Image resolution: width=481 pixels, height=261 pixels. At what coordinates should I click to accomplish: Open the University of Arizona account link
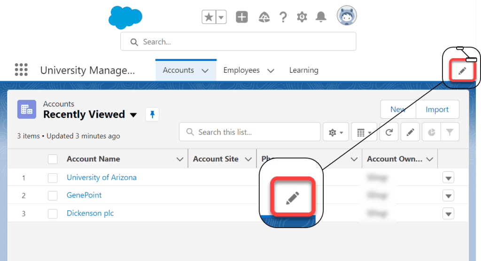[101, 177]
